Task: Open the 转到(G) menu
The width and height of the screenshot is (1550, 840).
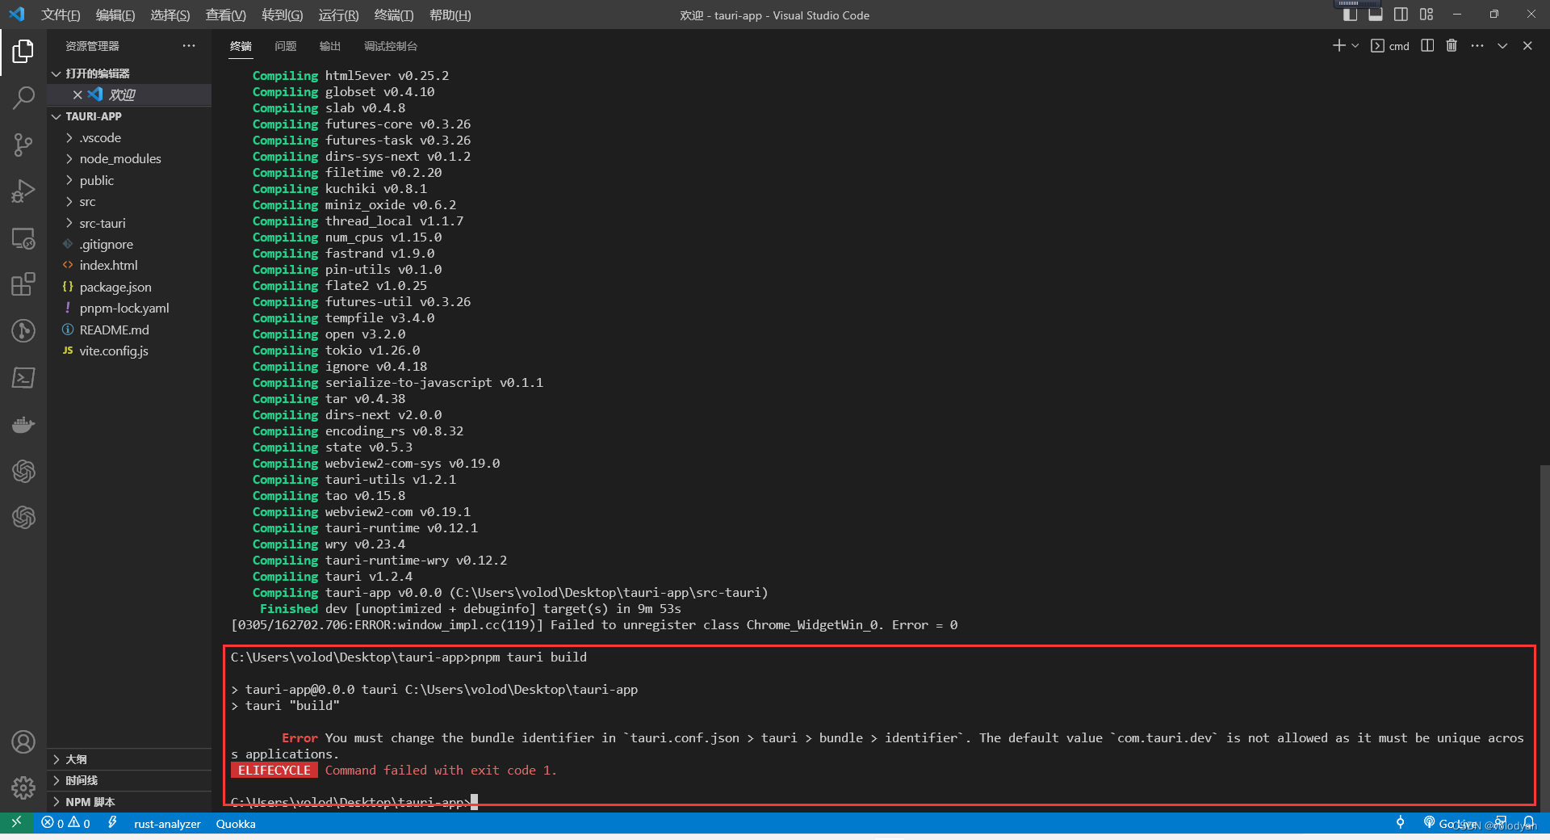Action: (x=283, y=15)
